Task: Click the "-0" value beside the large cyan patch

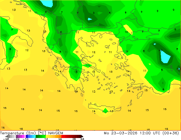Action: click(160, 50)
